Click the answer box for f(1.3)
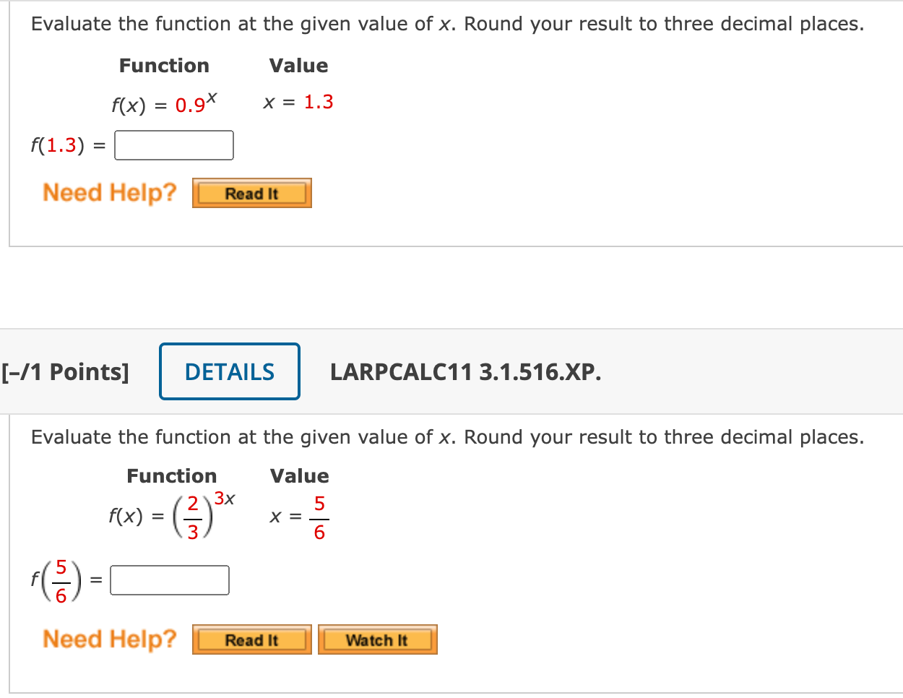Viewport: 903px width, 698px height. (x=173, y=145)
